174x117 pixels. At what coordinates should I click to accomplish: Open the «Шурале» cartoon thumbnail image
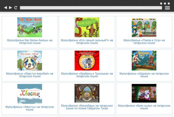tap(144, 60)
